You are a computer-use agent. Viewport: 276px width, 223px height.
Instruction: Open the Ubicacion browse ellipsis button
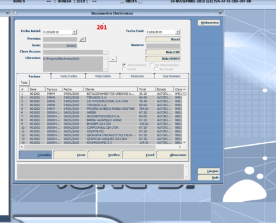pos(113,59)
